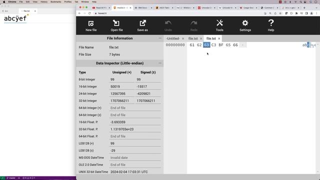
Task: Click the MS-DOS DateTime Invalid date field
Action: [x=135, y=158]
